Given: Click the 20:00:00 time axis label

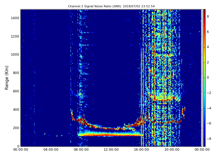Looking at the screenshot, I should [x=172, y=150].
